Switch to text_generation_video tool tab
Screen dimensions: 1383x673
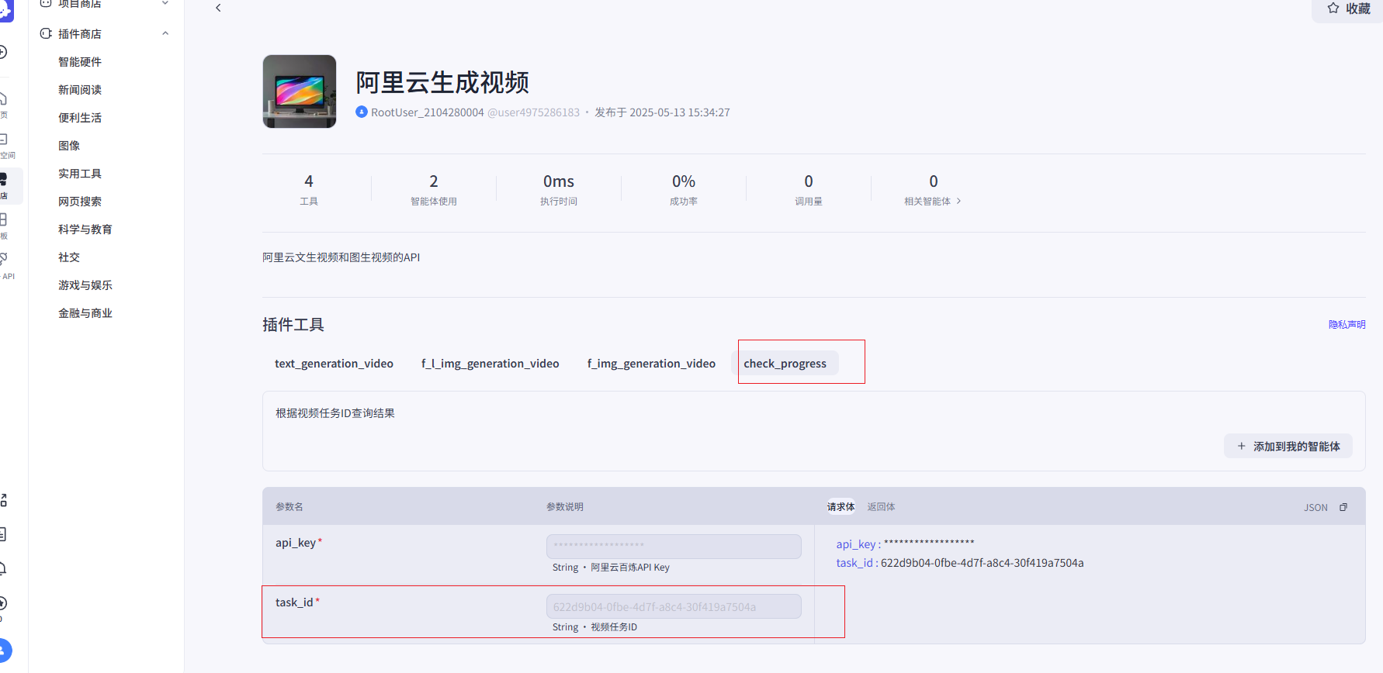pyautogui.click(x=334, y=364)
